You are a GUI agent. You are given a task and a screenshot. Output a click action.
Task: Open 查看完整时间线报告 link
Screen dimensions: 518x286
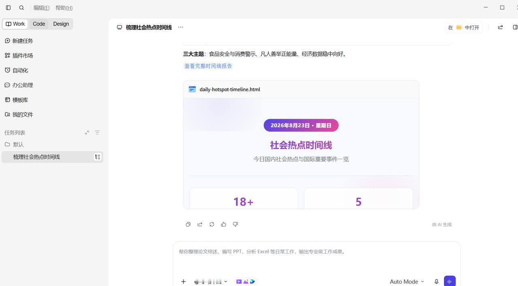pos(208,66)
